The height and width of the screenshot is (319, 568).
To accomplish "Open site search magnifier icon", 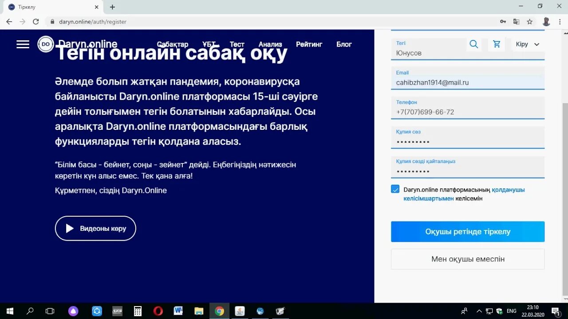I will (x=474, y=44).
